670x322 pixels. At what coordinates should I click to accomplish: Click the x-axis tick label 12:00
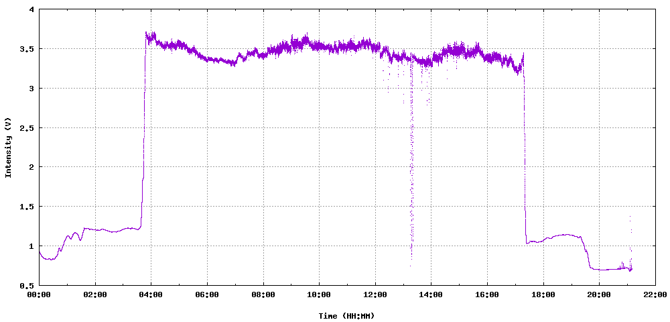(375, 294)
